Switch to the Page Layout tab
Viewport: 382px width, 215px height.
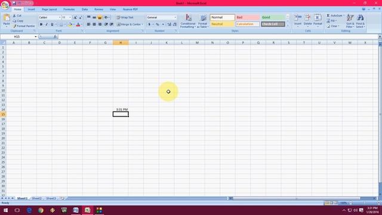[x=49, y=10]
